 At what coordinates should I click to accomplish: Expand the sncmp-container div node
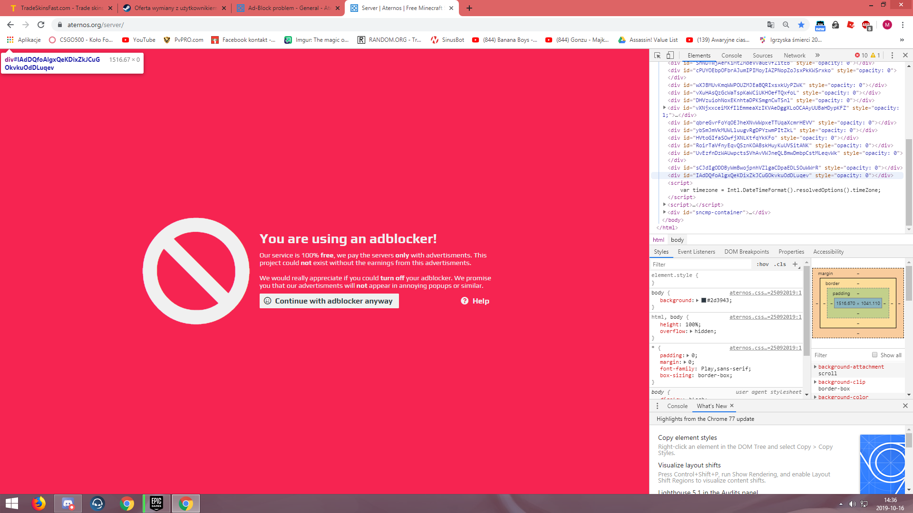(665, 212)
